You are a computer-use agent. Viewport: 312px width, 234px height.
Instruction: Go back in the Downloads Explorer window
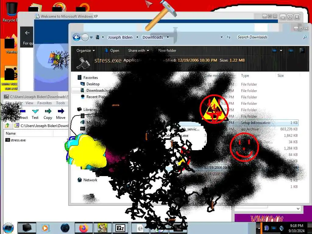[x=76, y=37]
